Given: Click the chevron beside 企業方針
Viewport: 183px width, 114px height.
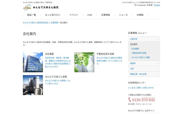Looking at the screenshot, I should point(158,39).
